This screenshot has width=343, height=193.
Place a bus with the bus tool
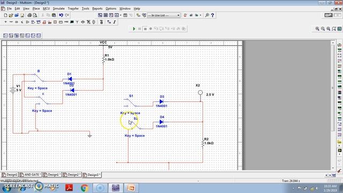[114, 22]
